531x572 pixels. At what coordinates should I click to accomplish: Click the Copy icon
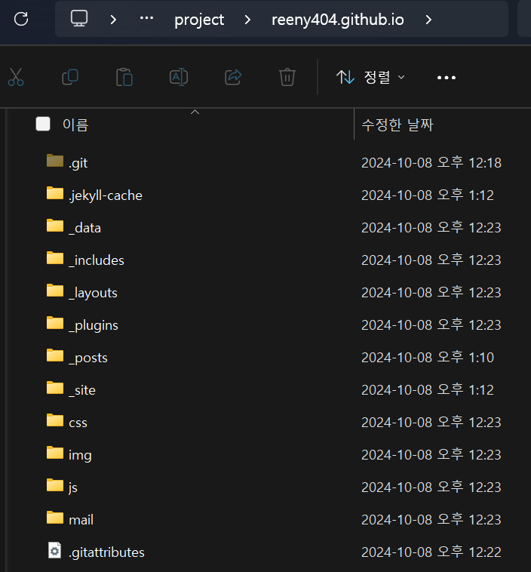click(x=70, y=77)
